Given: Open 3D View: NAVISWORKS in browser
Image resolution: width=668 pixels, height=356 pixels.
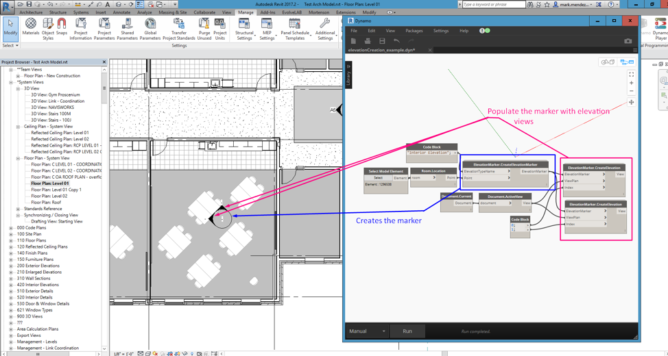Looking at the screenshot, I should [x=52, y=107].
